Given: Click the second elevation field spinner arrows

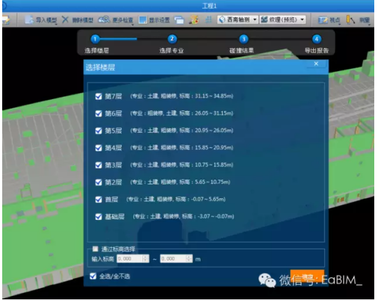Looking at the screenshot, I should [x=188, y=259].
